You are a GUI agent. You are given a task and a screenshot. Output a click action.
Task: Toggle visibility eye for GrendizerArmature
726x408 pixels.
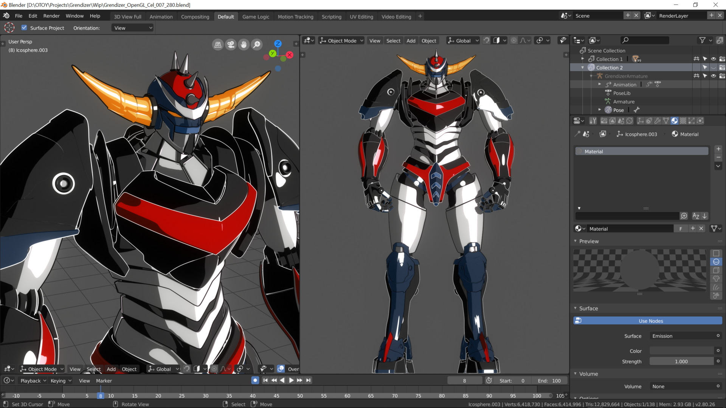click(713, 76)
